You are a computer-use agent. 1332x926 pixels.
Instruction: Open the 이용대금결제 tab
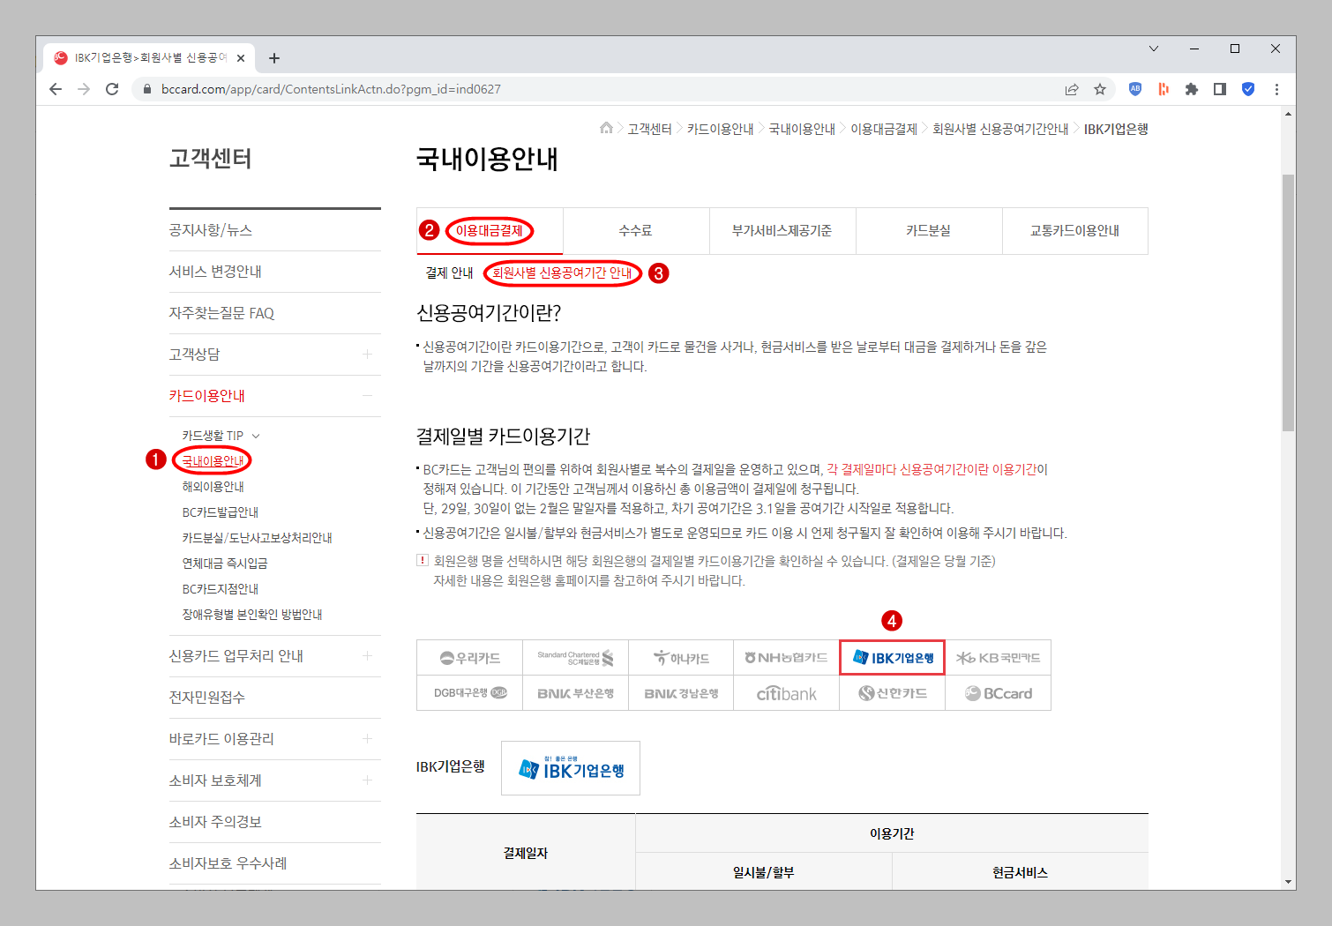[x=490, y=231]
